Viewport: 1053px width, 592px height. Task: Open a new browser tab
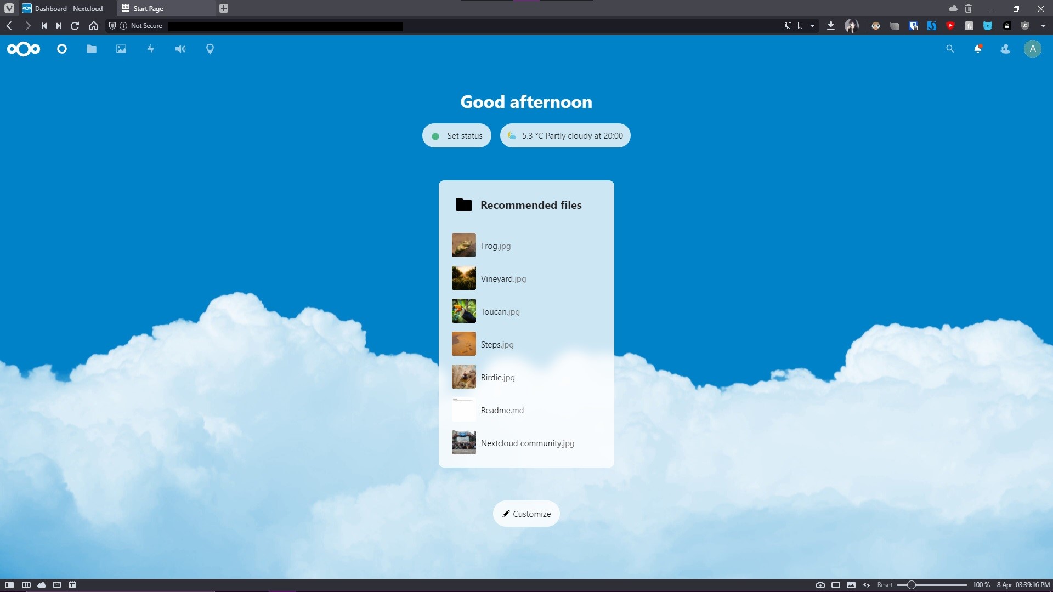click(x=224, y=8)
